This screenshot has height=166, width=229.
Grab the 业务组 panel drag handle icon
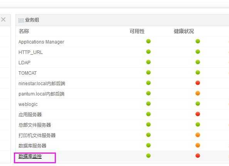[x=21, y=20]
